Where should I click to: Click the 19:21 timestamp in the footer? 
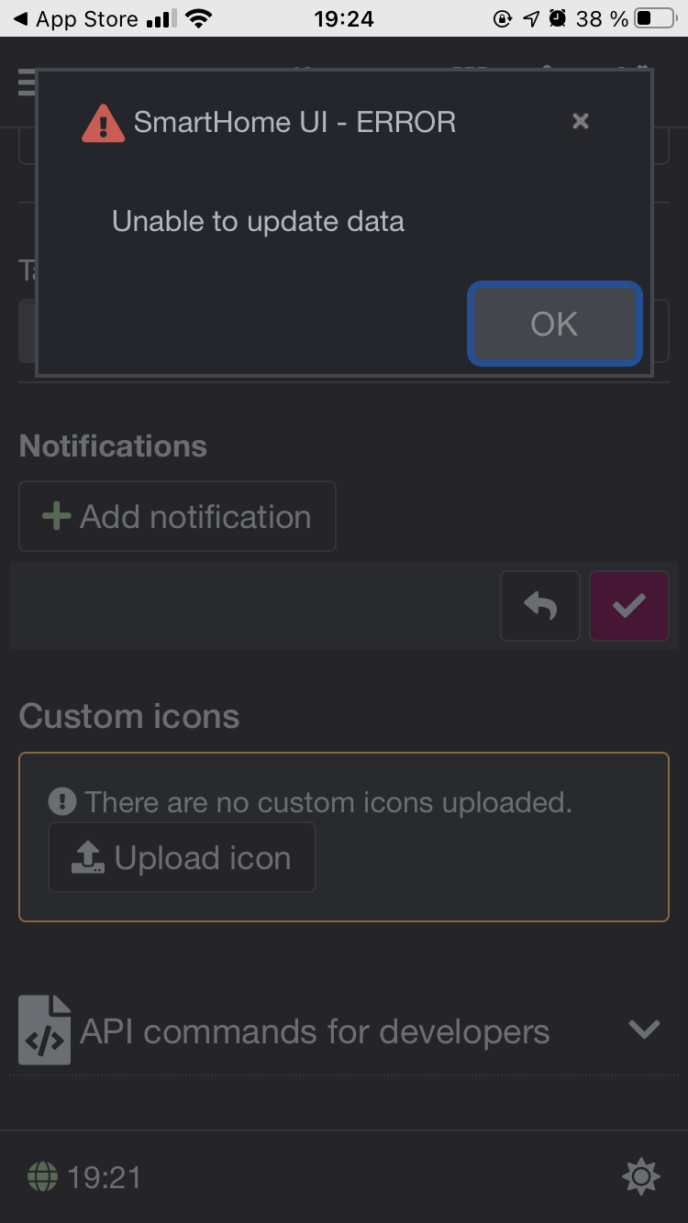105,1177
